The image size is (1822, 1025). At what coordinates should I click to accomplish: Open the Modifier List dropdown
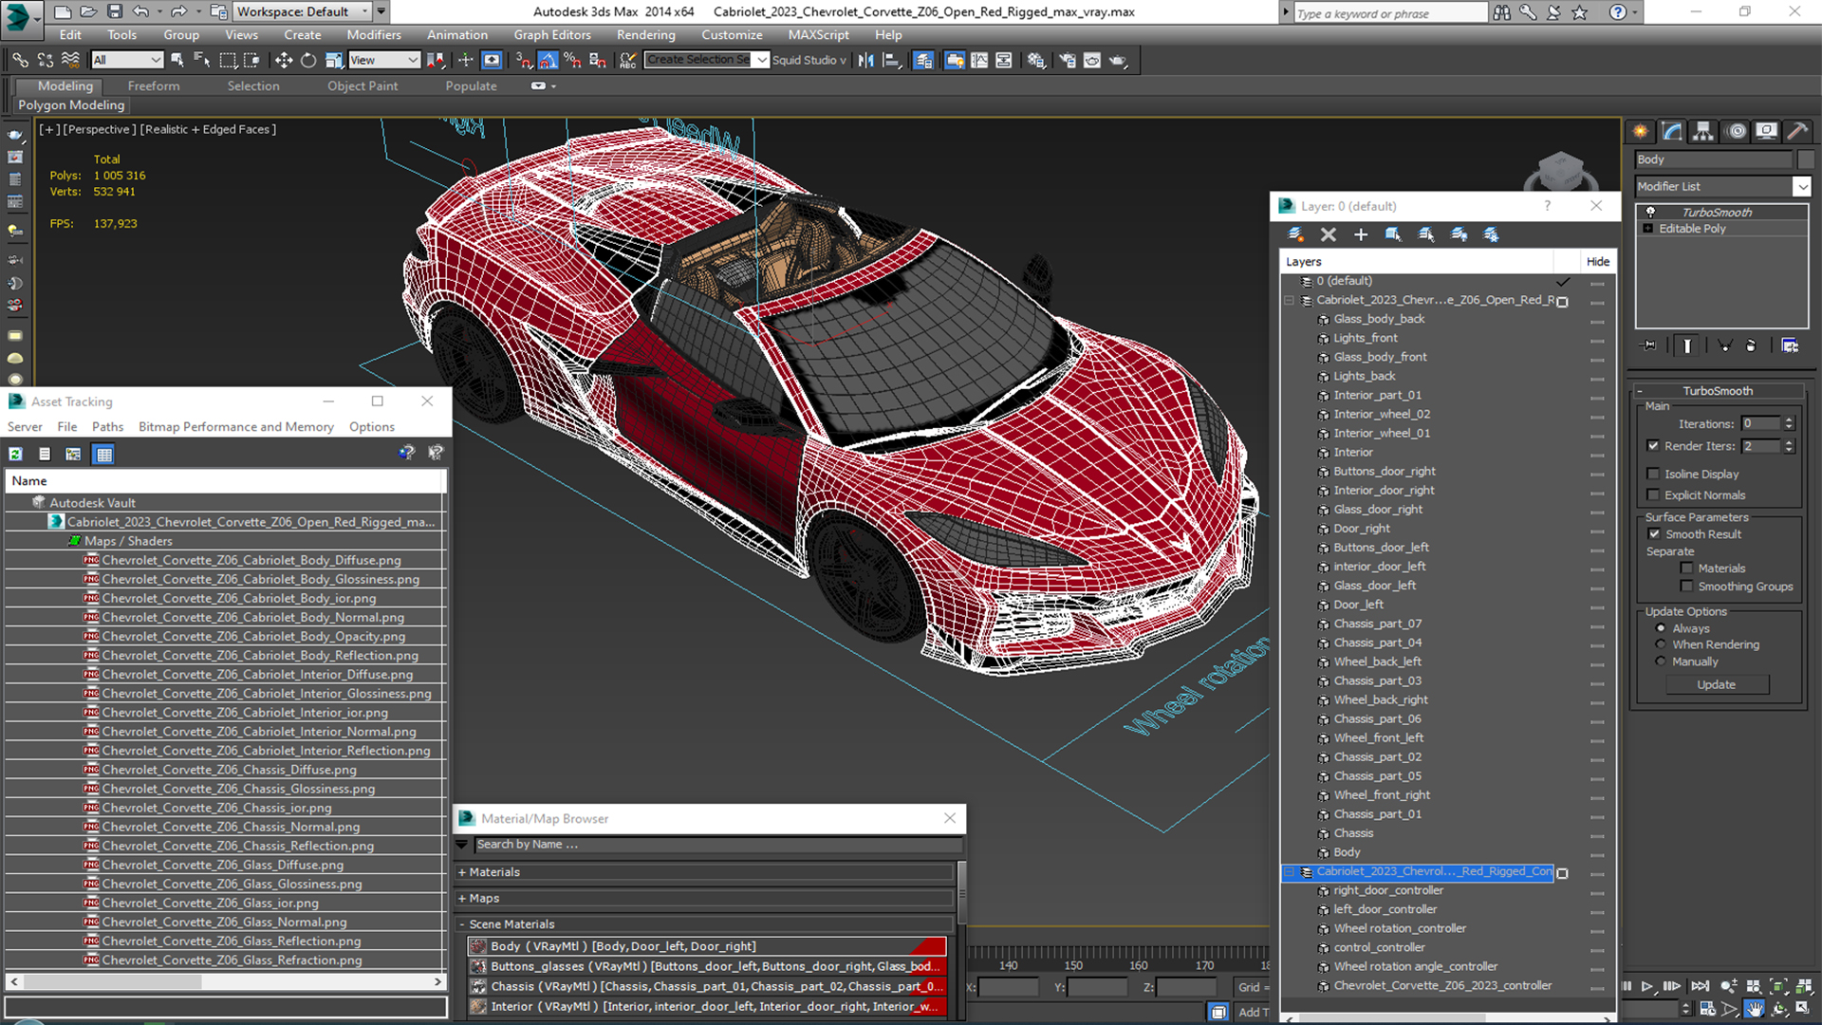(1801, 186)
